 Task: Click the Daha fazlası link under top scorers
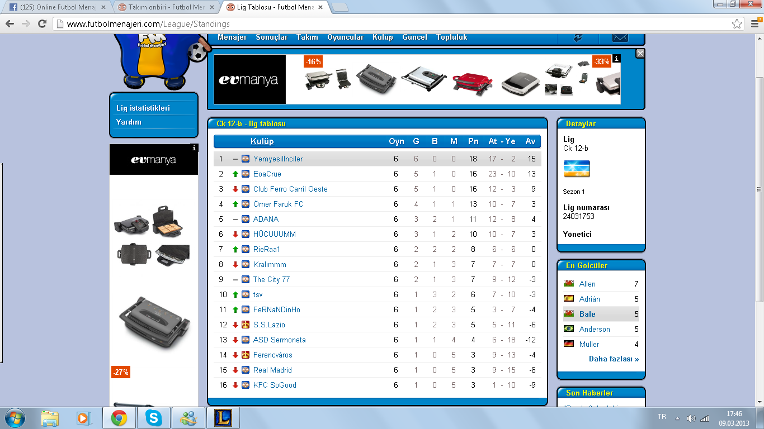pos(614,359)
